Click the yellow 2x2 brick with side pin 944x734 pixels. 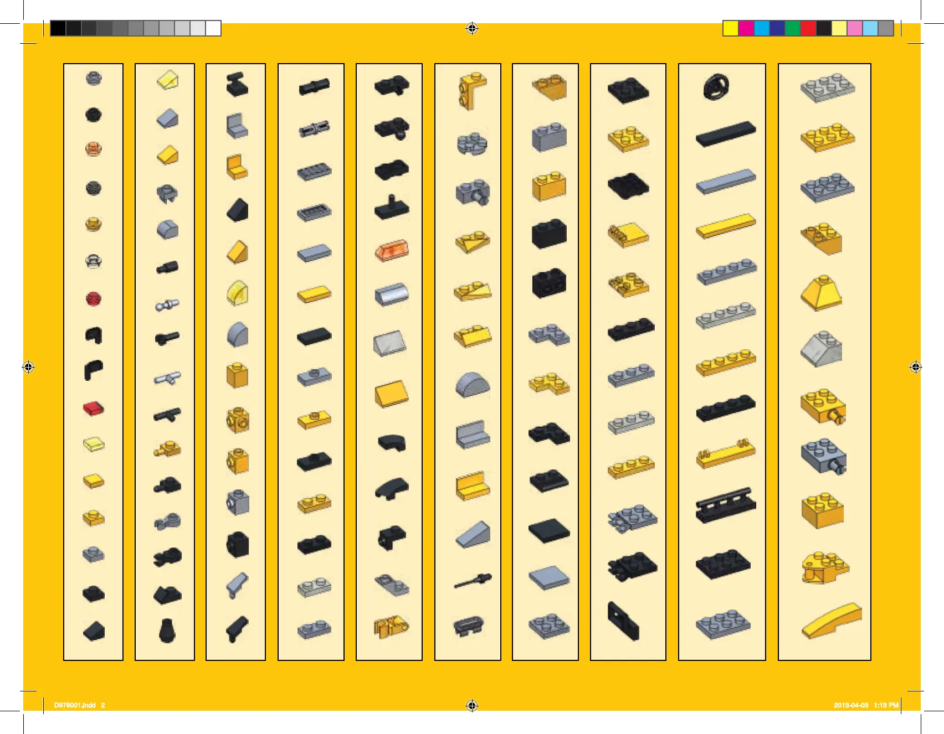pos(824,406)
